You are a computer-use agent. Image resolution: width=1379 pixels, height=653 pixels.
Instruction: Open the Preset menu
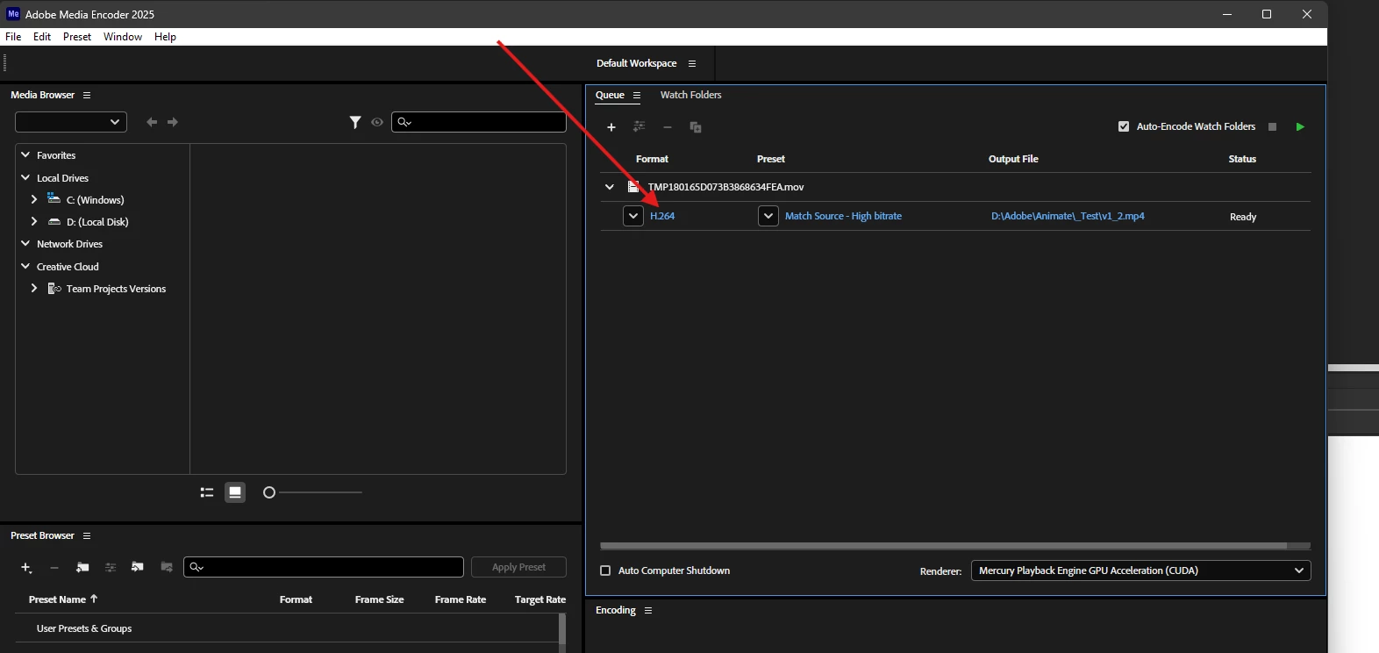coord(77,37)
